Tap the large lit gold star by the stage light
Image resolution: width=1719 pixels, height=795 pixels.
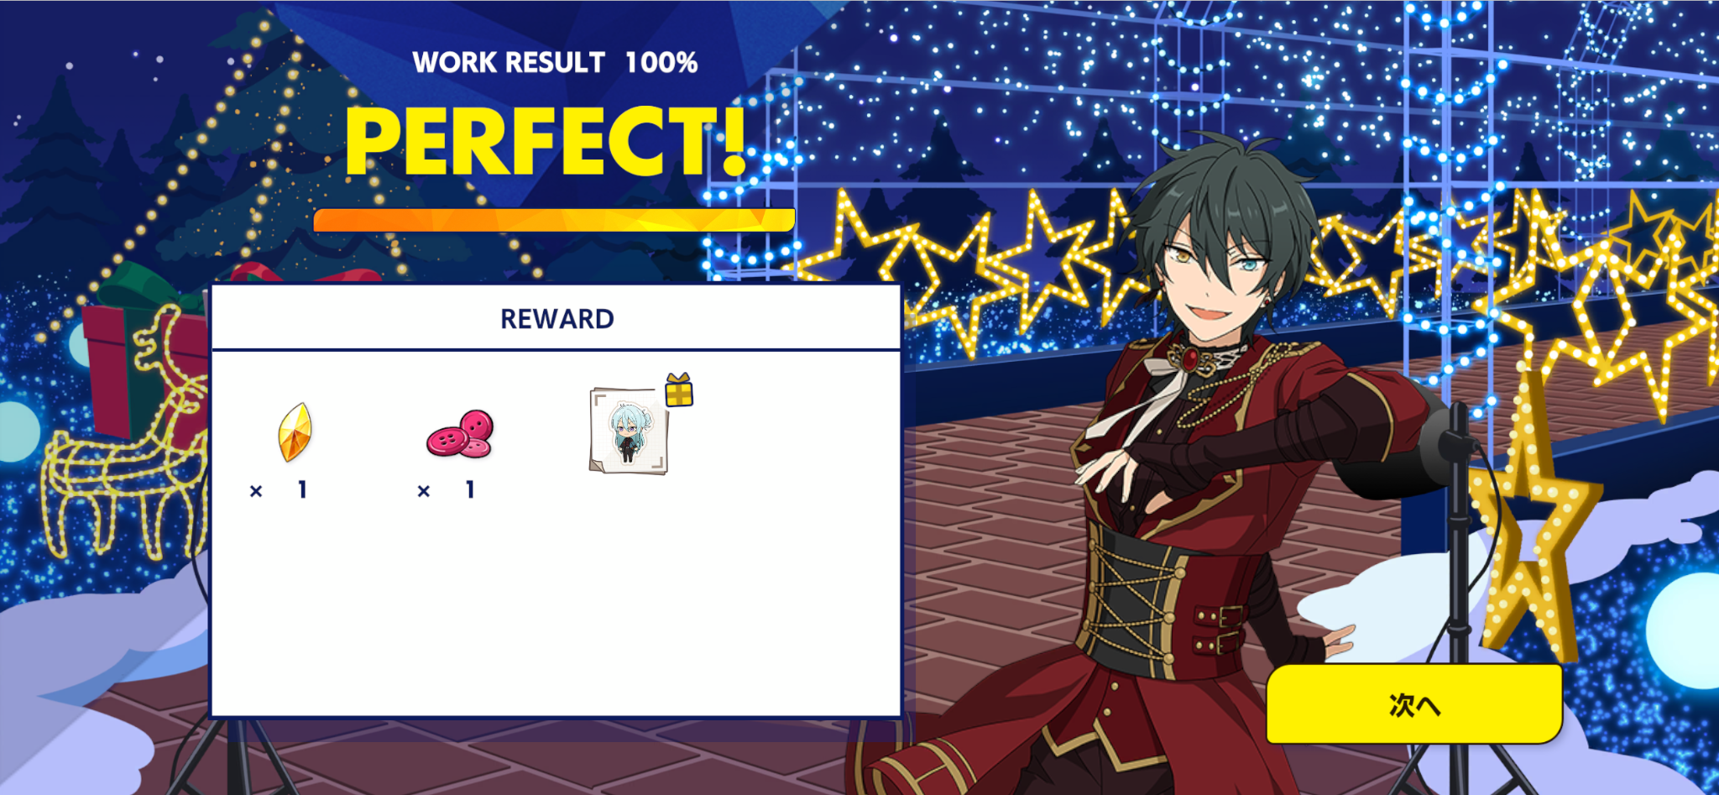pos(1529,520)
